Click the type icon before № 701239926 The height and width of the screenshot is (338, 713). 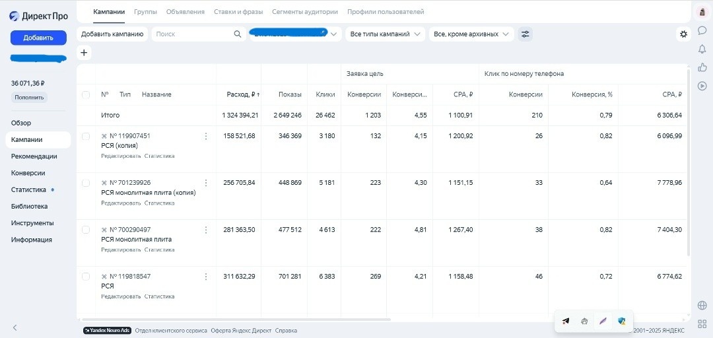click(104, 183)
